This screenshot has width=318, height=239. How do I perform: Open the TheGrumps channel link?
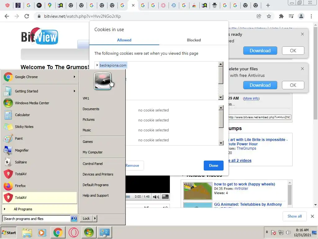246,148
